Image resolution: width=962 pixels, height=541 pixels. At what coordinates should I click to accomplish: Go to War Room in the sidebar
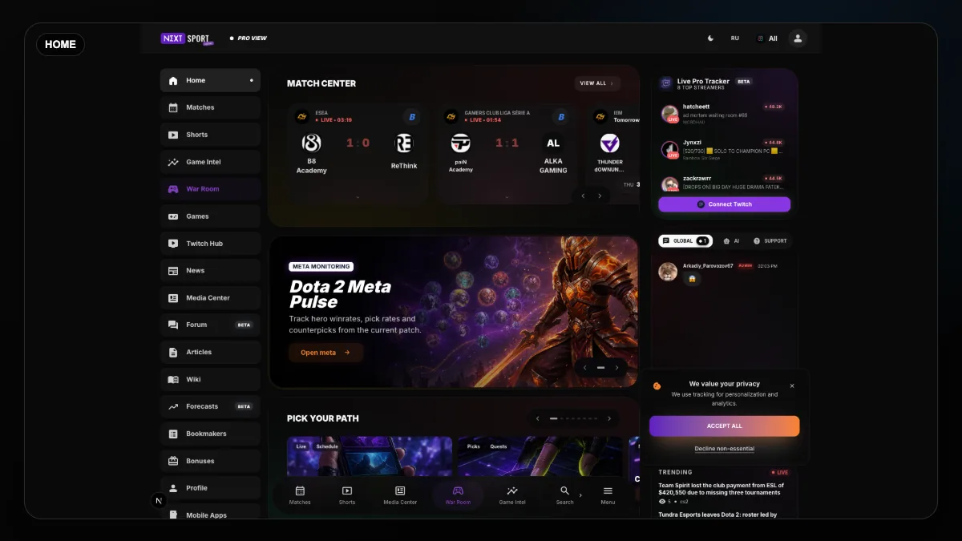[210, 189]
